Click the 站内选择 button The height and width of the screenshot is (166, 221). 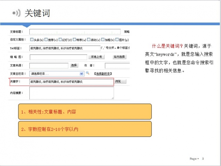click(x=119, y=57)
